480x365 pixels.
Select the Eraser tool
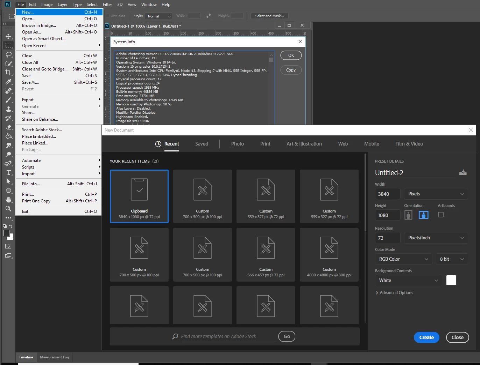[8, 127]
